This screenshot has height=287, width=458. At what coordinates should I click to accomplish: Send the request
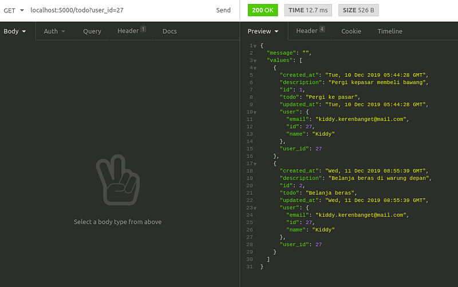(223, 10)
